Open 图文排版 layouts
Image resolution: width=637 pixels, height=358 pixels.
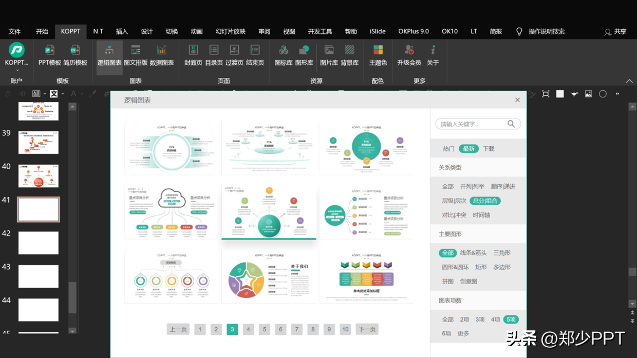click(136, 56)
